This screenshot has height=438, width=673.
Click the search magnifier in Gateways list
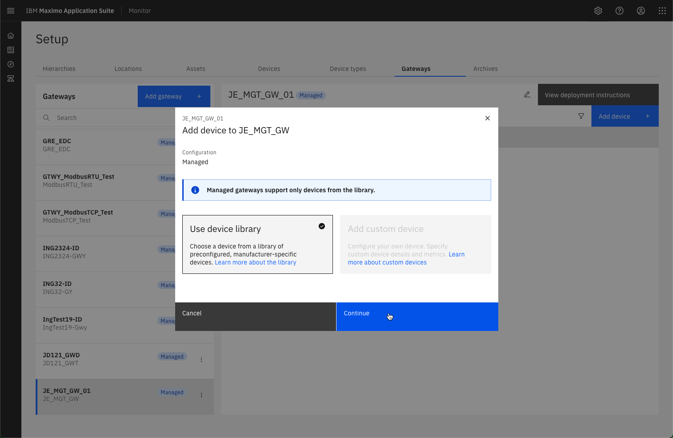coord(46,118)
